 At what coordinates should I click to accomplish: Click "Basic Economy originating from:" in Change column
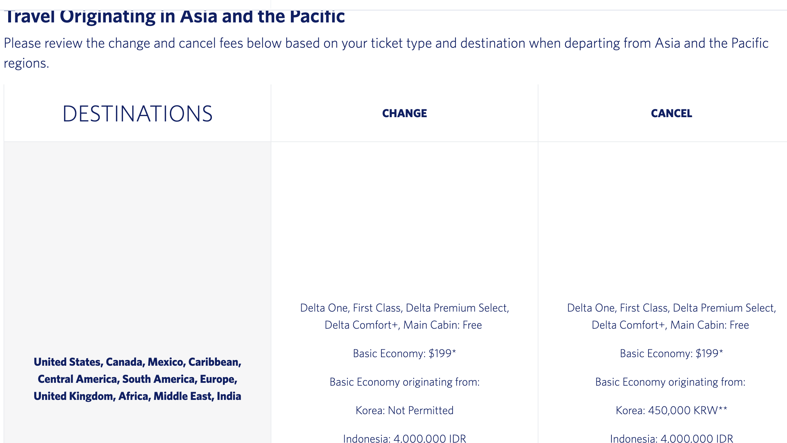[405, 382]
